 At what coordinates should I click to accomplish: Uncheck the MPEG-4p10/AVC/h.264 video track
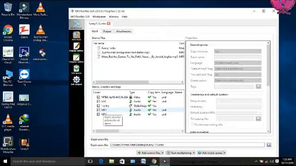99,97
